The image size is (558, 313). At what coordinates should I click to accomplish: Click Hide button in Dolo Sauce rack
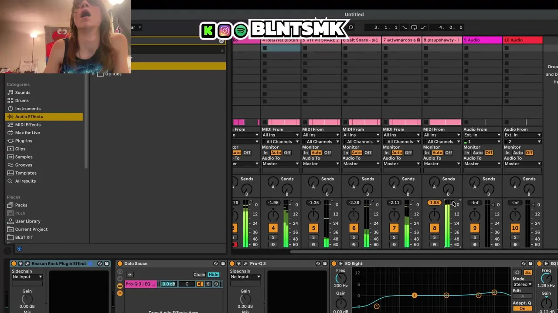pyautogui.click(x=213, y=275)
